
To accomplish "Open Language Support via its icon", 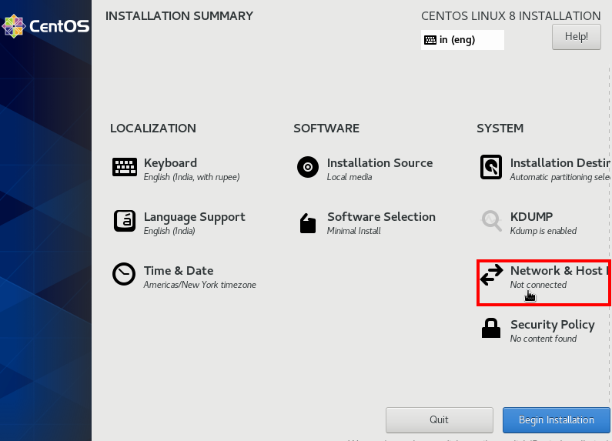I will (125, 221).
